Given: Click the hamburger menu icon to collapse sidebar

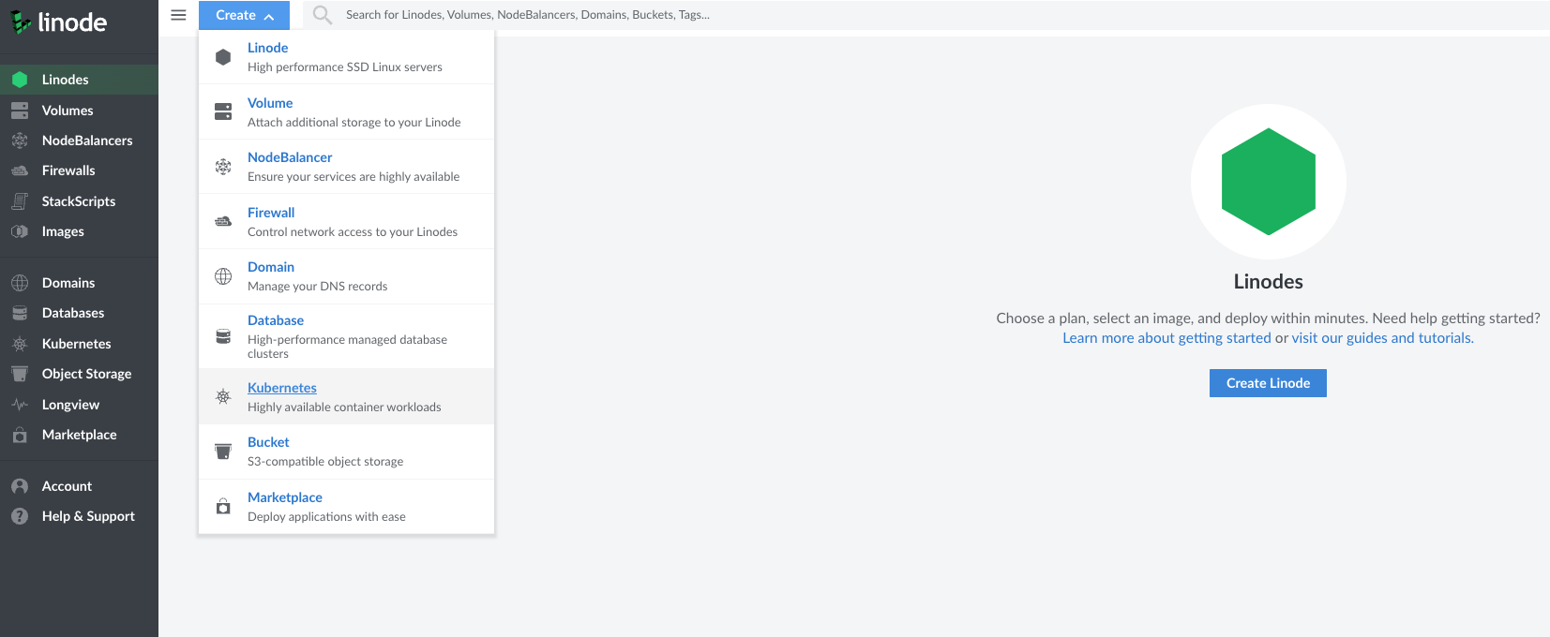Looking at the screenshot, I should [x=178, y=15].
